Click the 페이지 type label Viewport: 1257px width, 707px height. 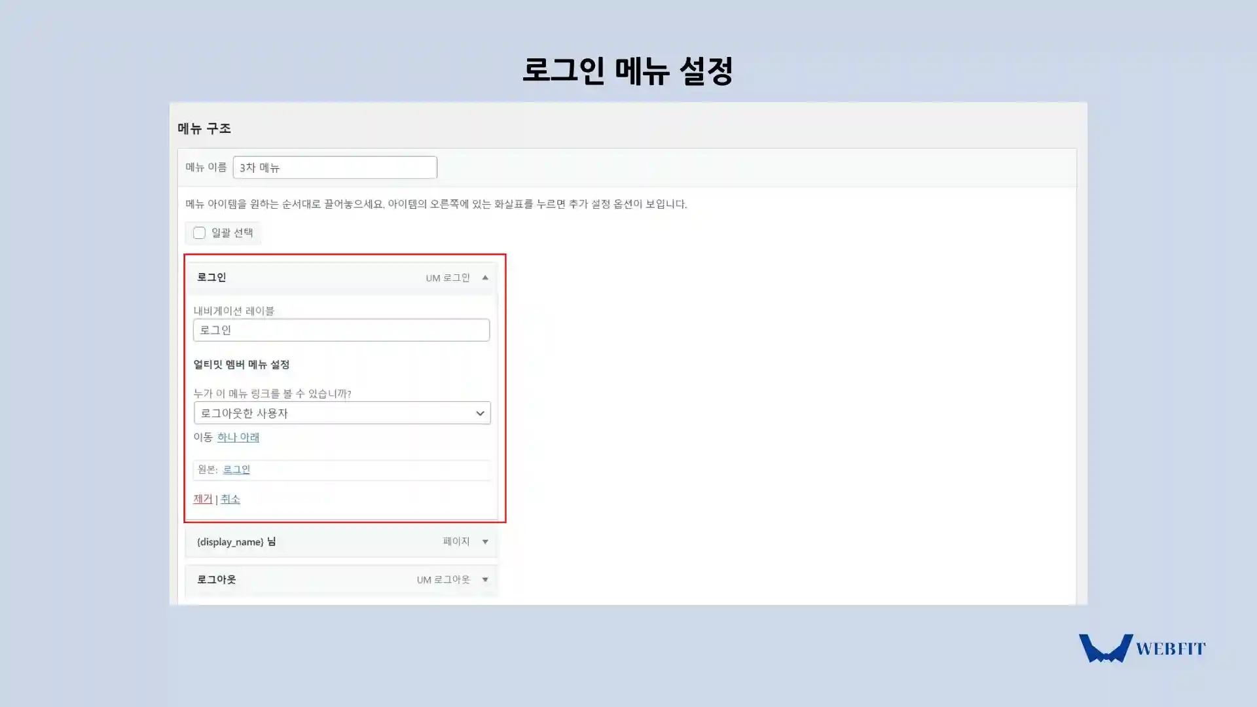tap(456, 541)
